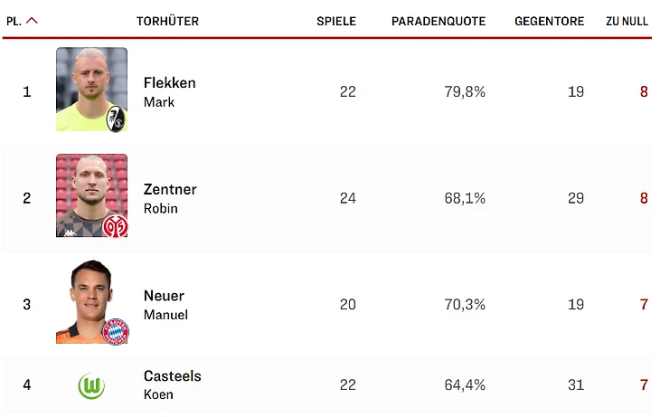Click the sort arrow next to PL.
Viewport: 660px width, 417px height.
tap(32, 21)
